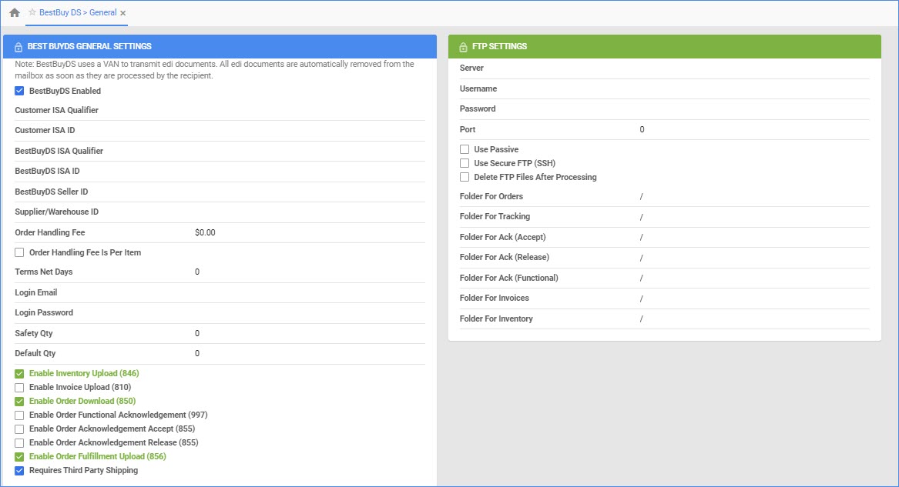Click the Folder For Invoices path field
The width and height of the screenshot is (899, 487).
(754, 299)
